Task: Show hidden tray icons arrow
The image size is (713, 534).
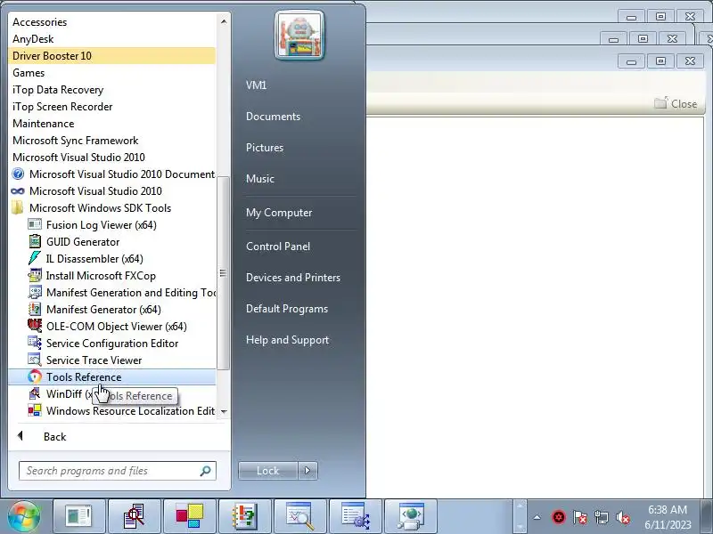Action: (537, 517)
